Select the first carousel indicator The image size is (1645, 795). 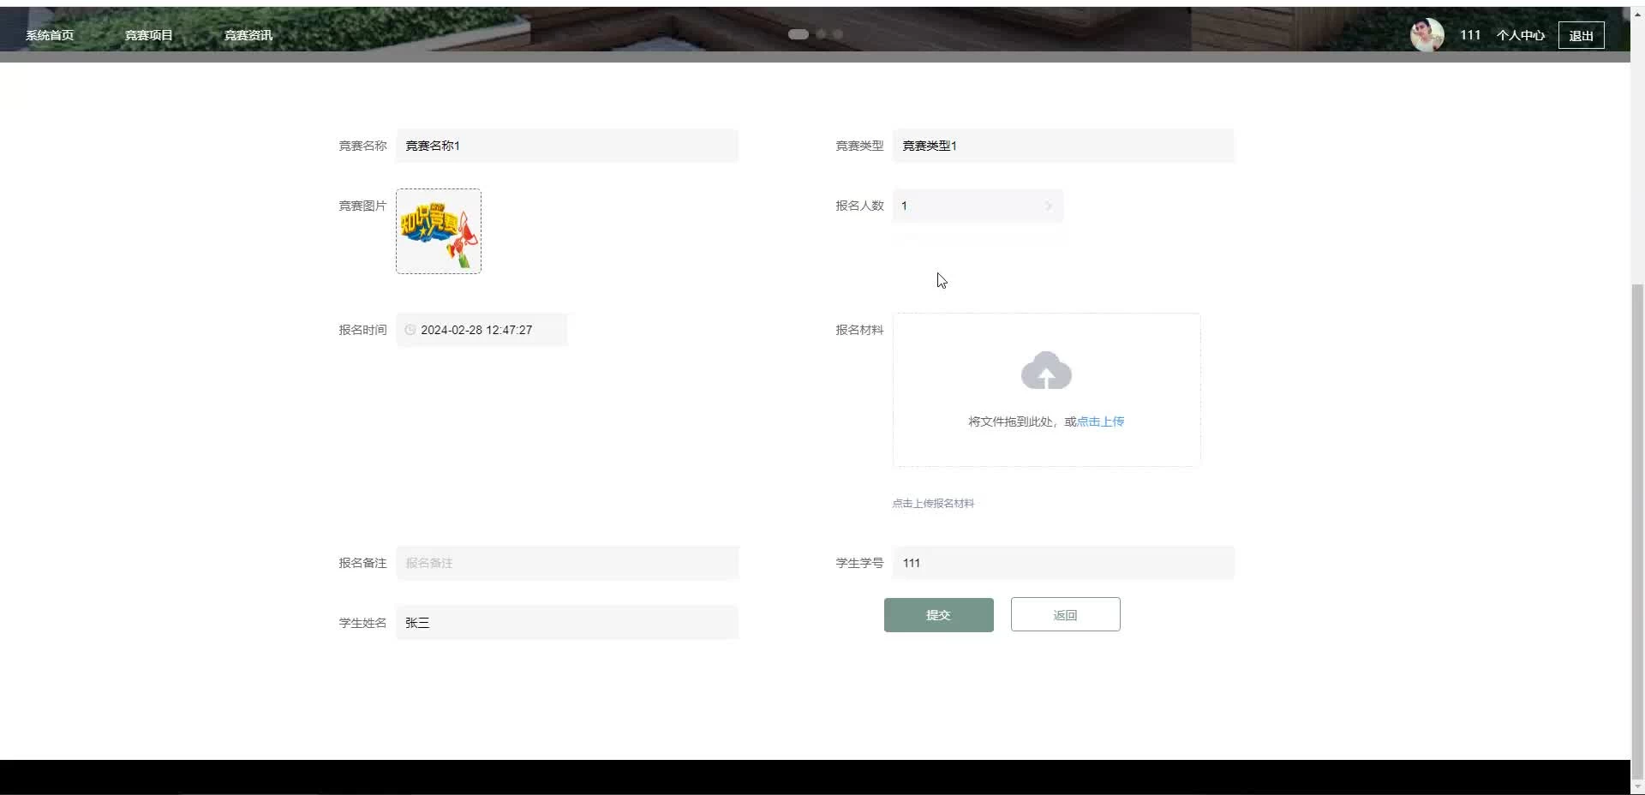click(x=799, y=34)
